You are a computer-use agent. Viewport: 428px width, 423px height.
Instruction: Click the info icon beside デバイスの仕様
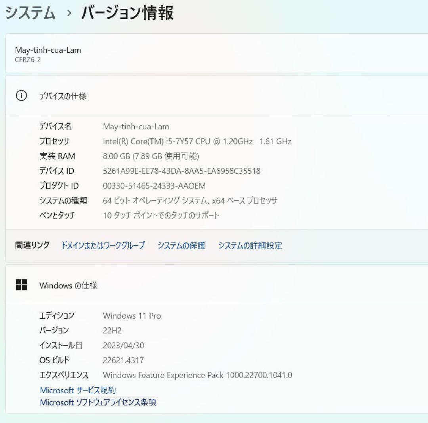point(21,96)
